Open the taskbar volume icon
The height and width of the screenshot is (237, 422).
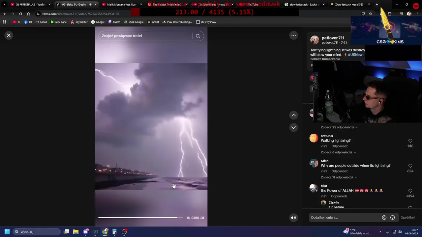(x=400, y=232)
